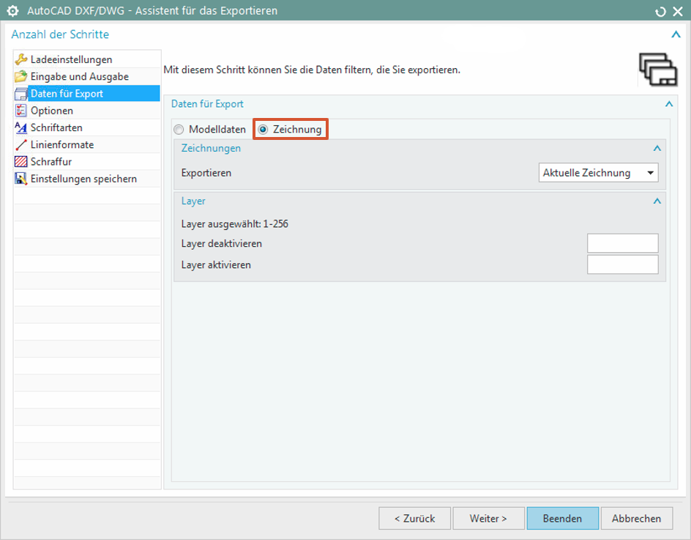Click the Linienformate red line icon
The height and width of the screenshot is (540, 691).
[21, 145]
